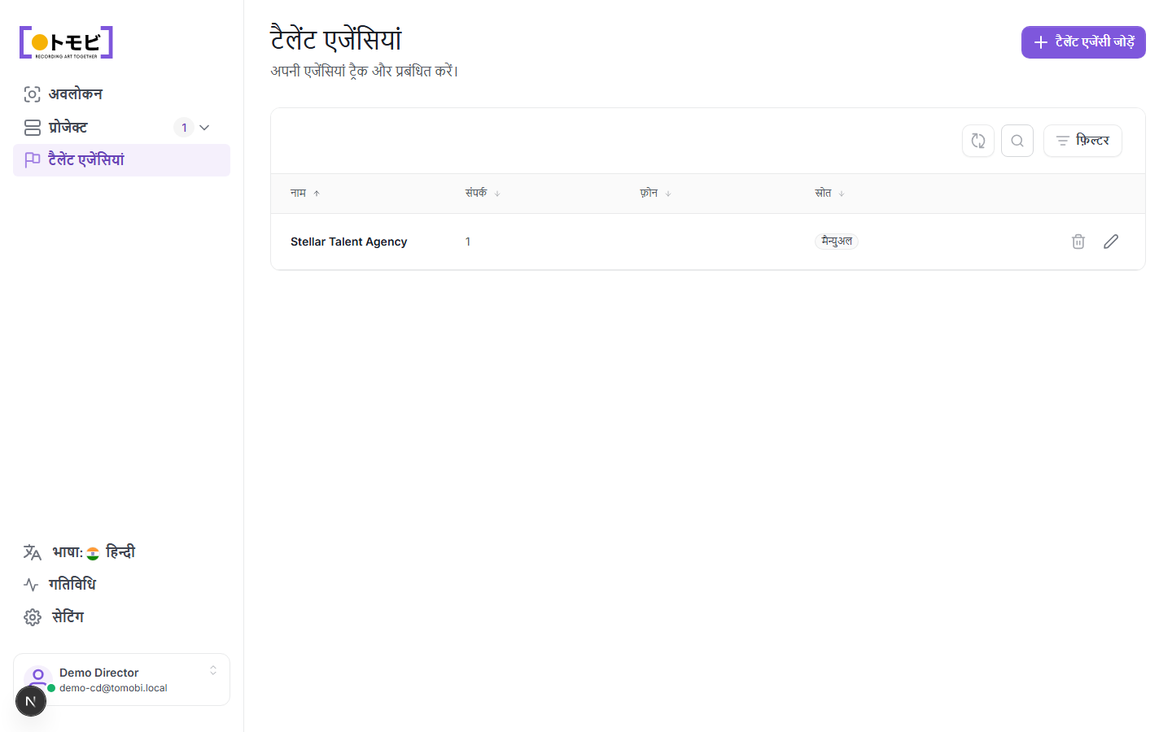
Task: Click the अवलोकन scan icon
Action: click(x=32, y=94)
